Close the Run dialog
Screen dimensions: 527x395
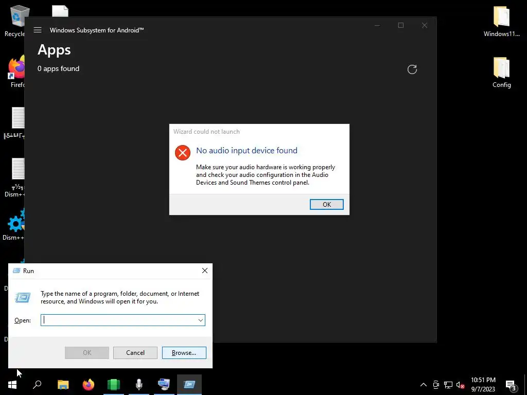tap(205, 271)
